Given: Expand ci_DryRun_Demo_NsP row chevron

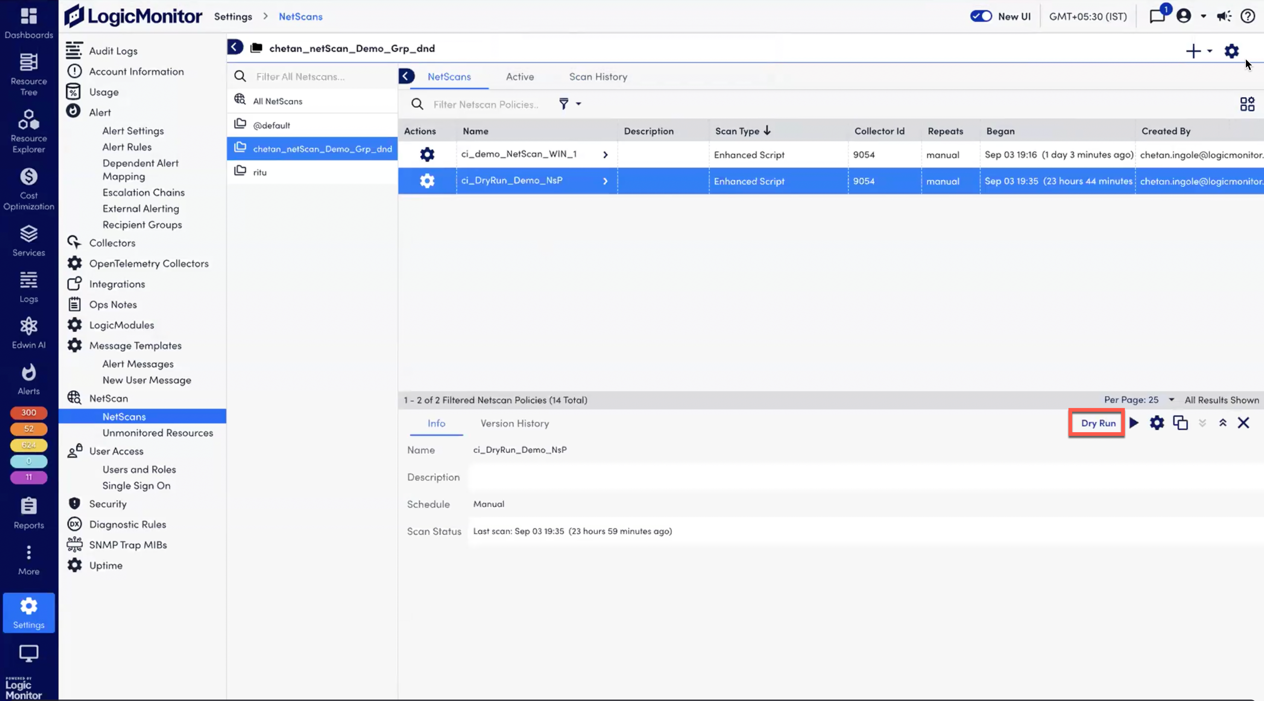Looking at the screenshot, I should tap(605, 181).
